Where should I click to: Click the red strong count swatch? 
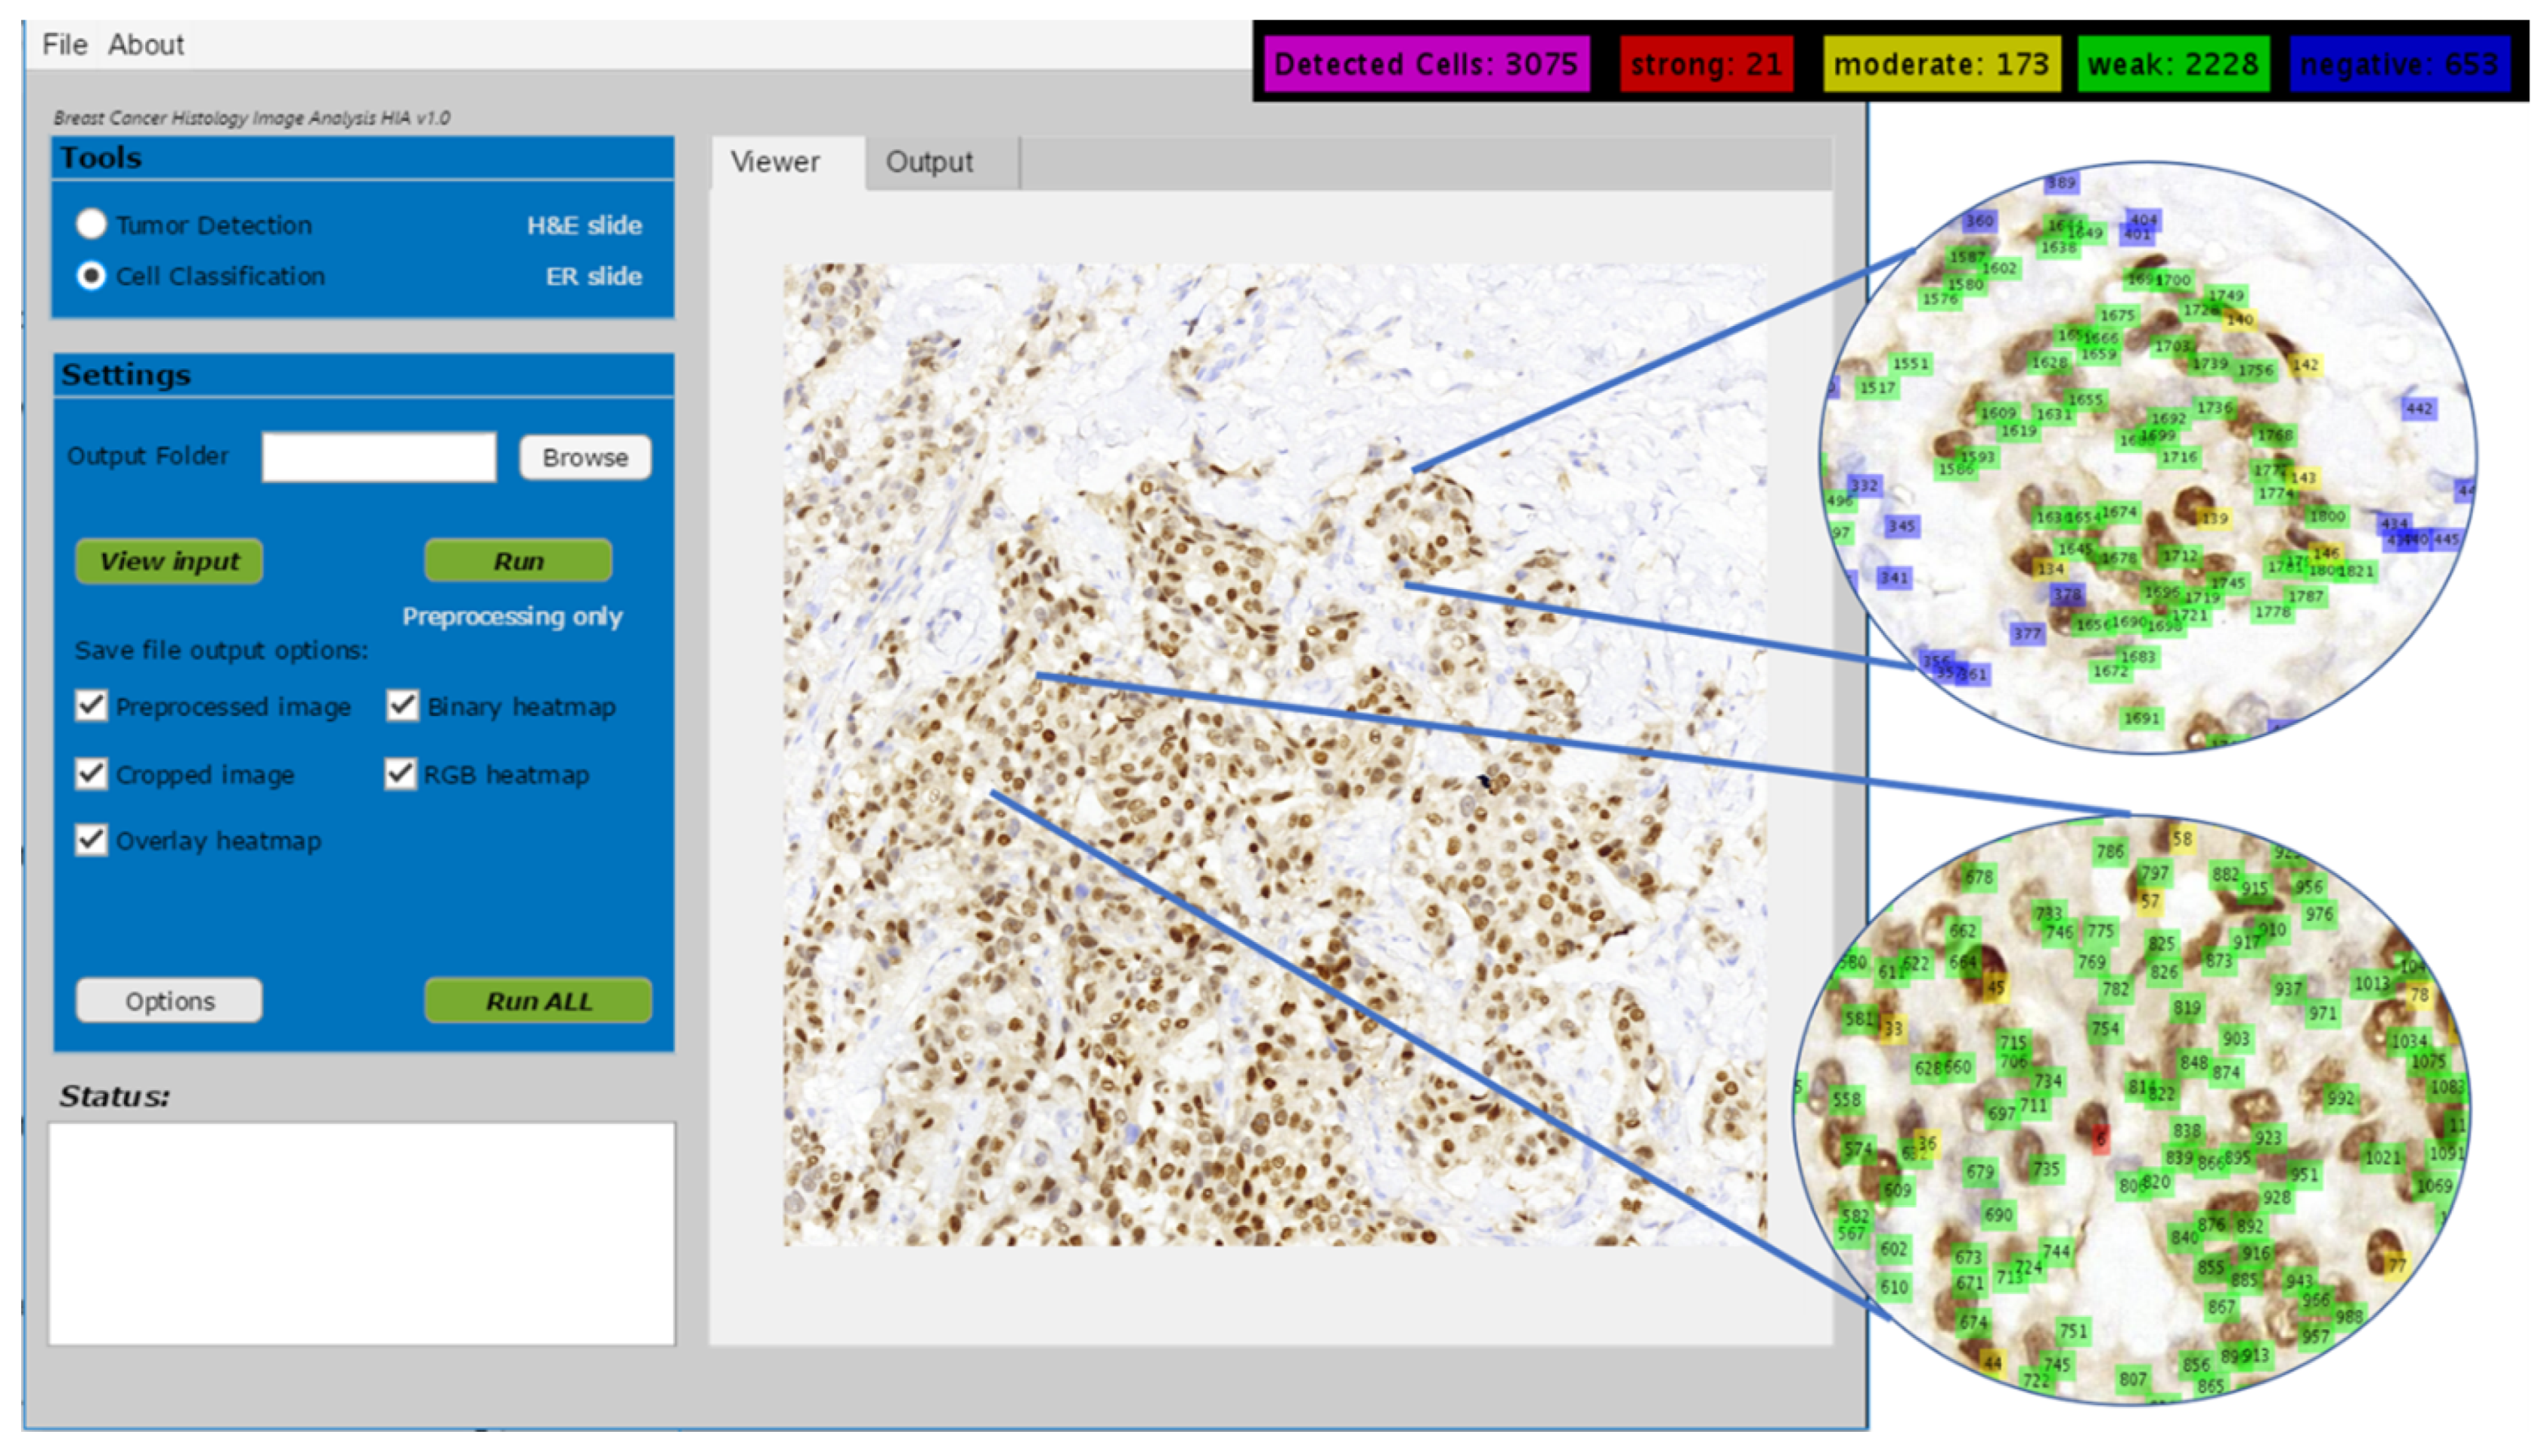click(x=1705, y=65)
